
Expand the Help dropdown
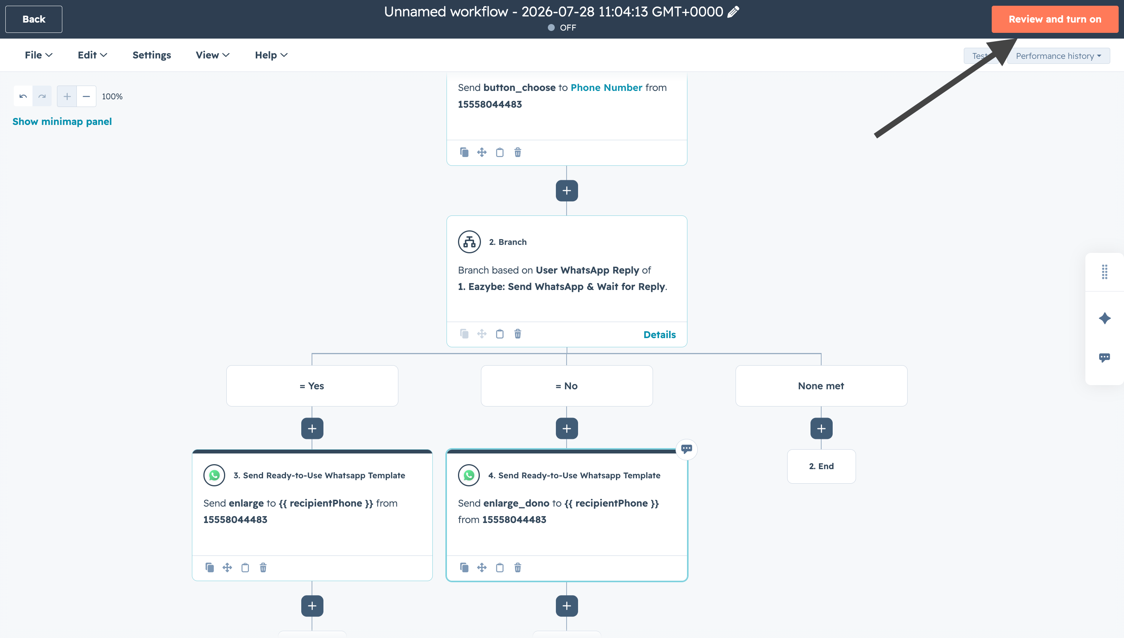pos(271,55)
